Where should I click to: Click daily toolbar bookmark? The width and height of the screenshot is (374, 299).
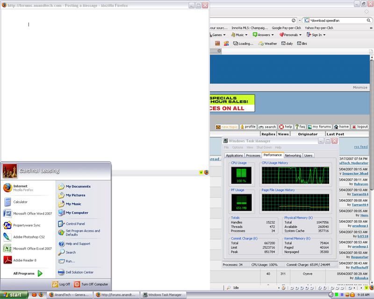(287, 43)
